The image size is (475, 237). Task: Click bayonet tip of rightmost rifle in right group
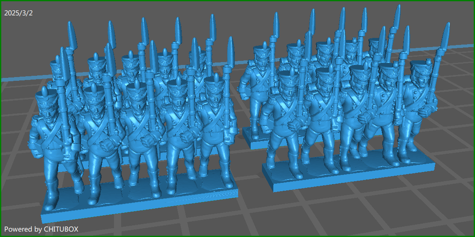(446, 32)
